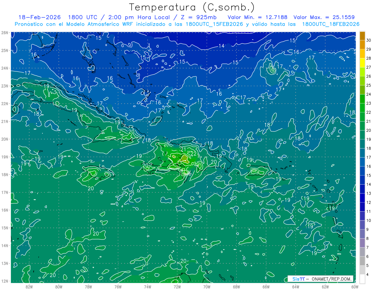Image resolution: width=377 pixels, height=291 pixels.
Task: Click the longitude axis label '66W'
Action: click(266, 287)
